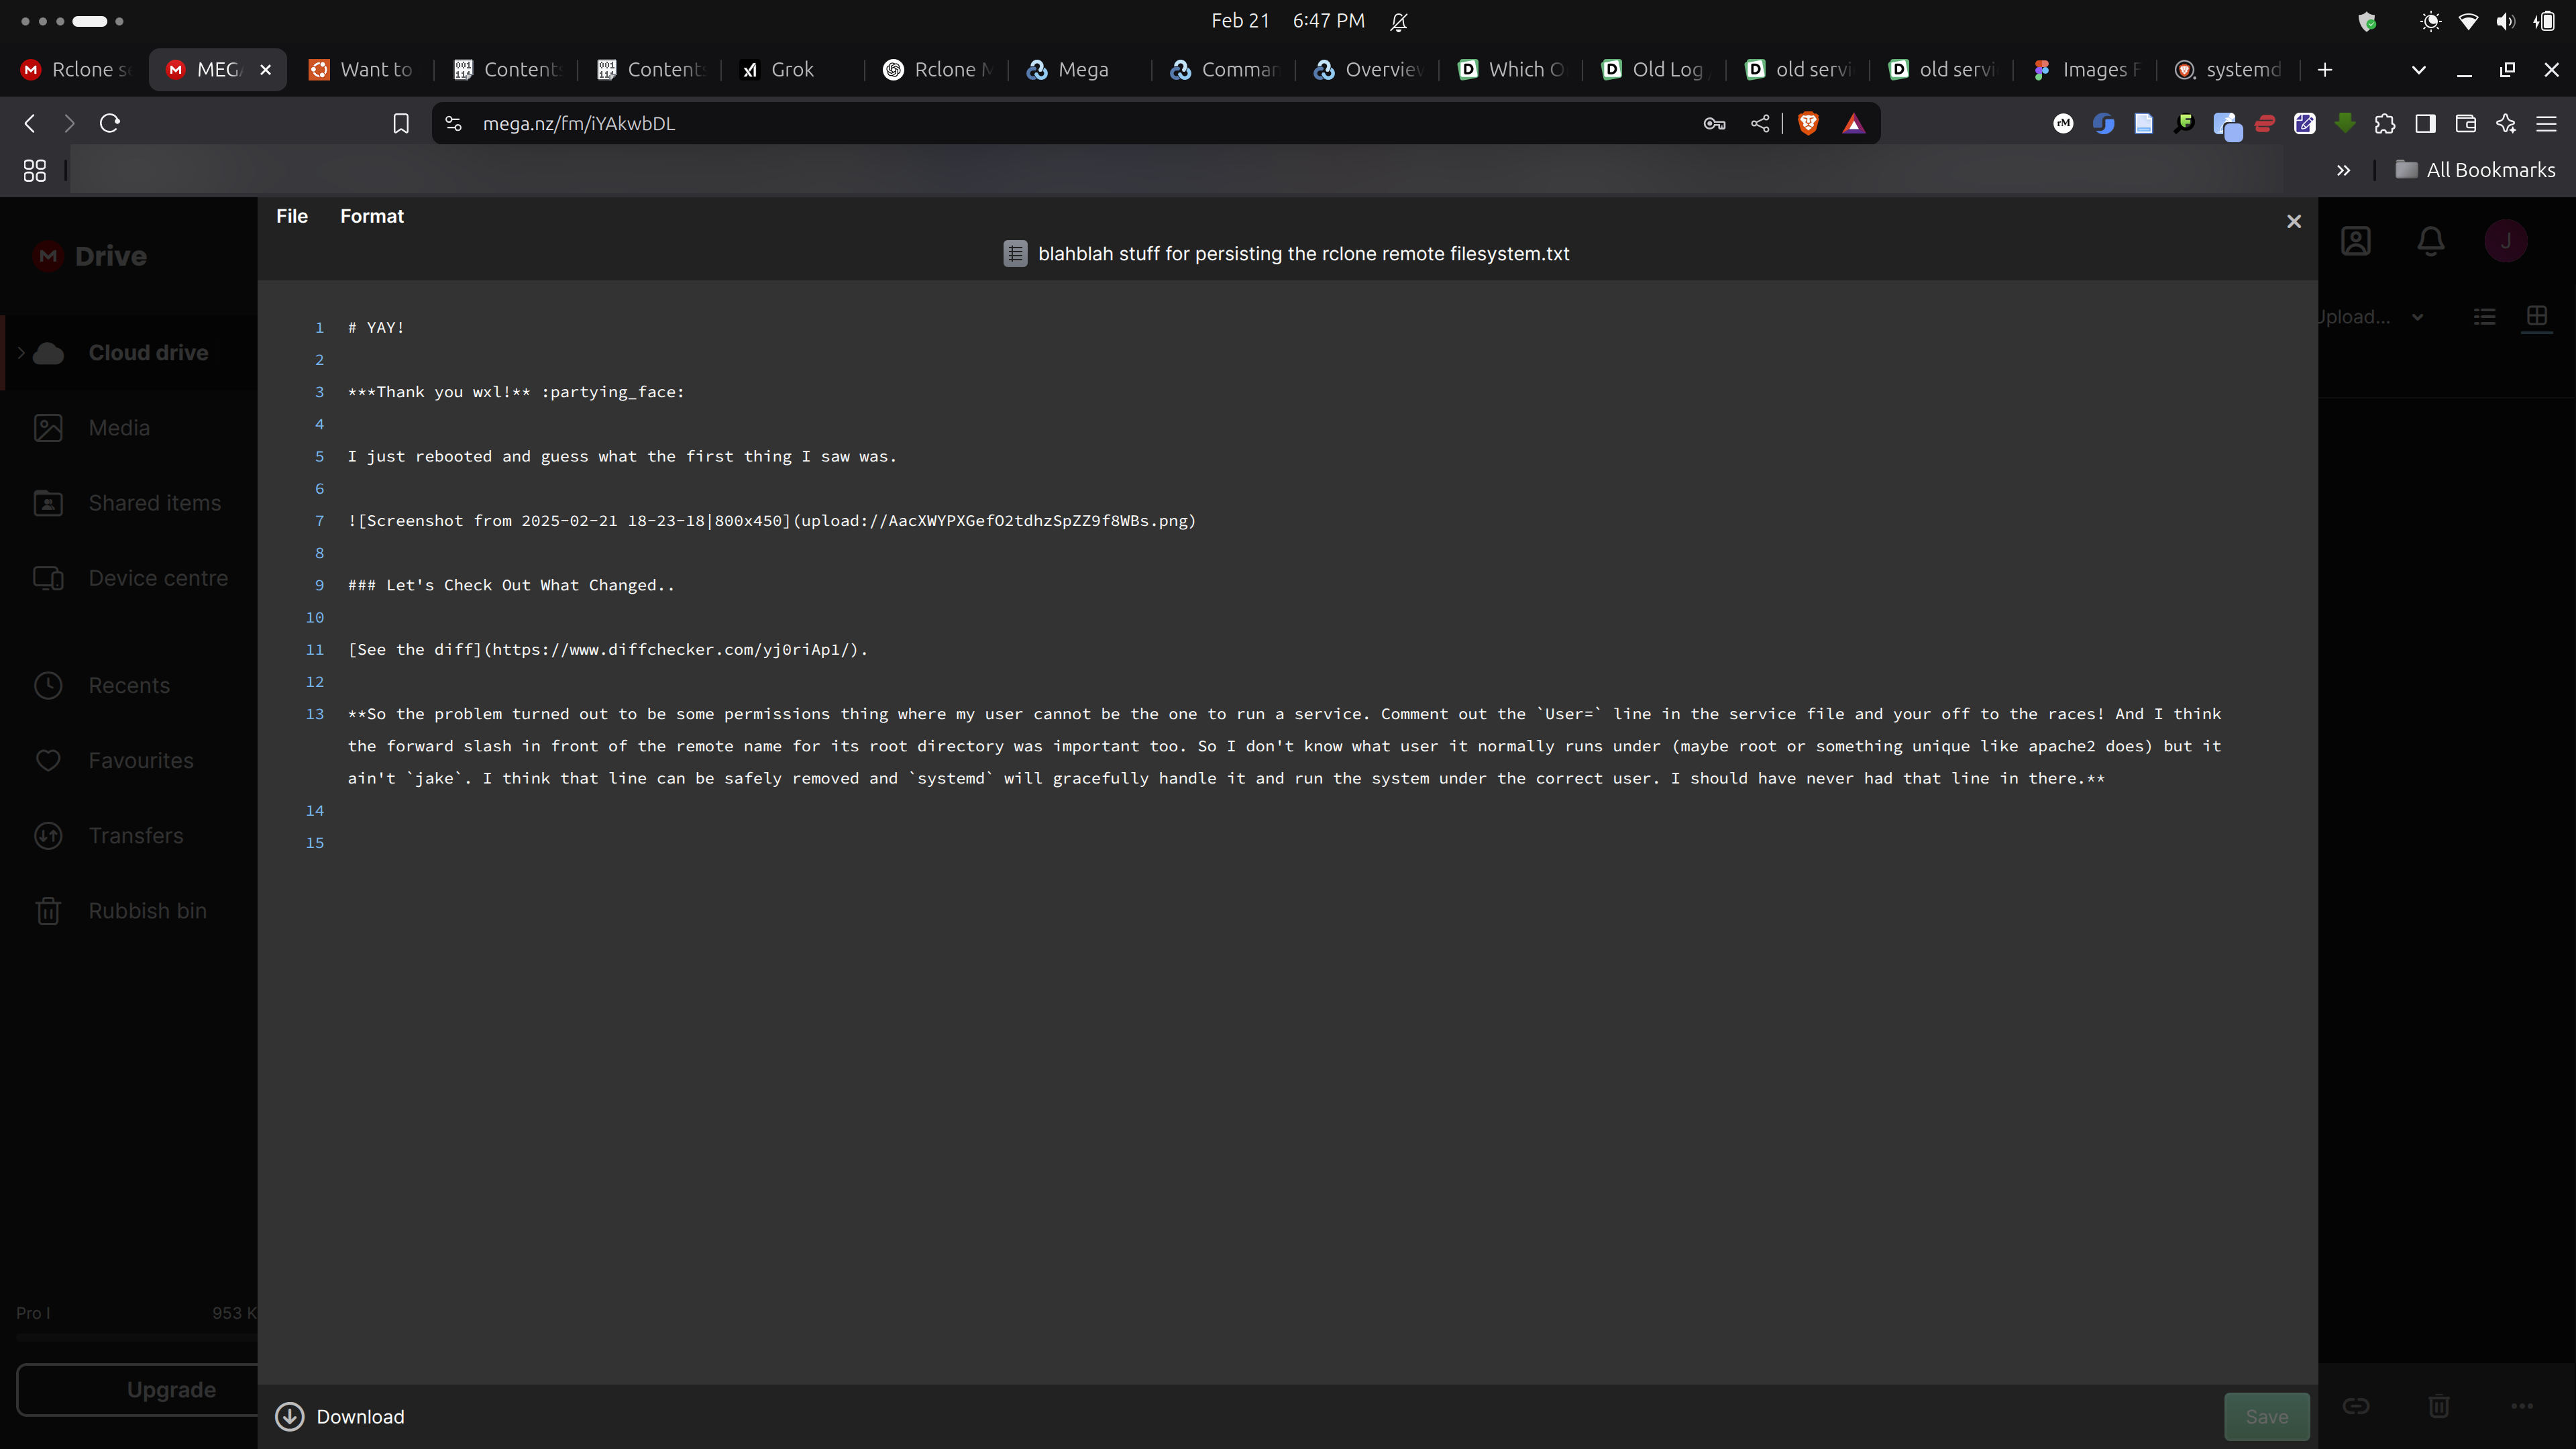Reload the current page
Viewport: 2576px width, 1449px height.
coord(110,123)
